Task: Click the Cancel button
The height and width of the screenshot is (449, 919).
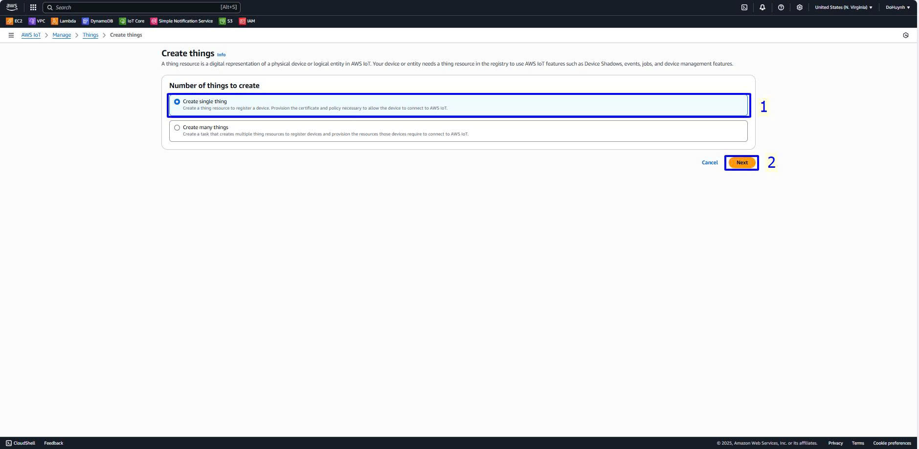Action: (710, 162)
